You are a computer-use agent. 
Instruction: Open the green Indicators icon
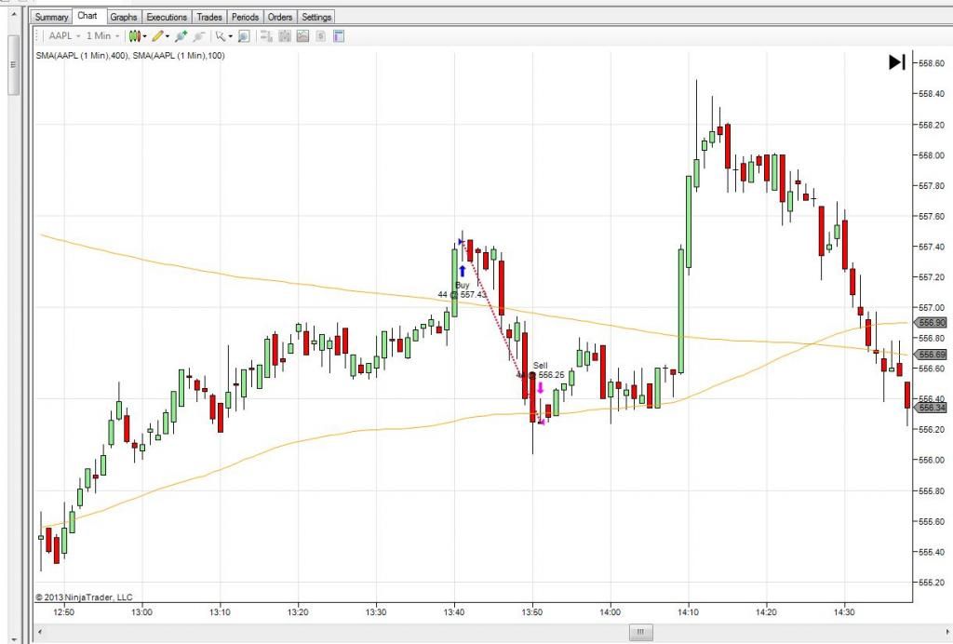(x=181, y=36)
